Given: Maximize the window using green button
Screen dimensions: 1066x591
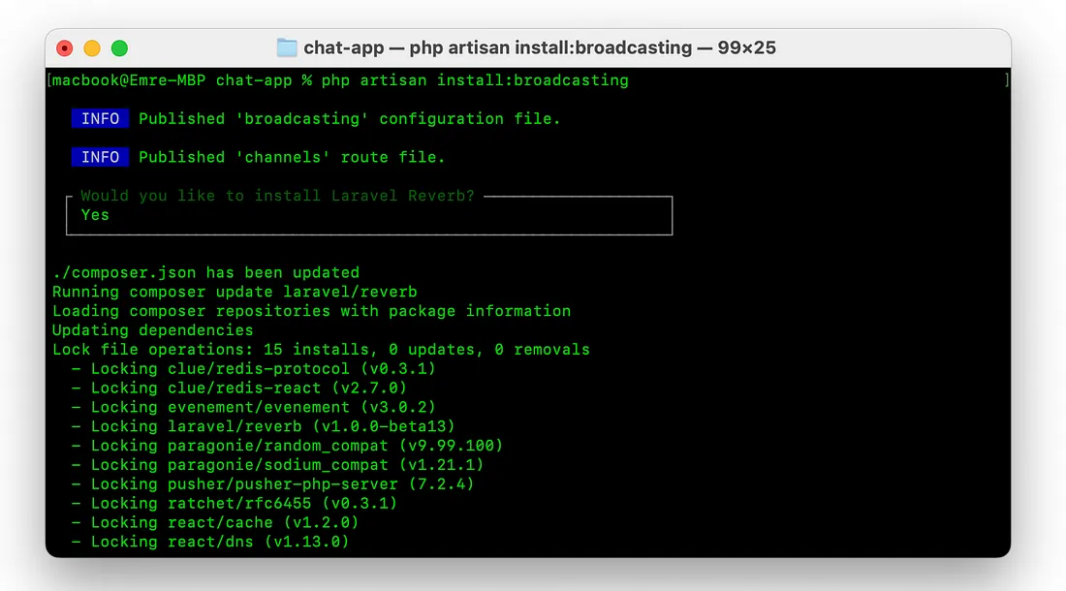Looking at the screenshot, I should (x=119, y=47).
